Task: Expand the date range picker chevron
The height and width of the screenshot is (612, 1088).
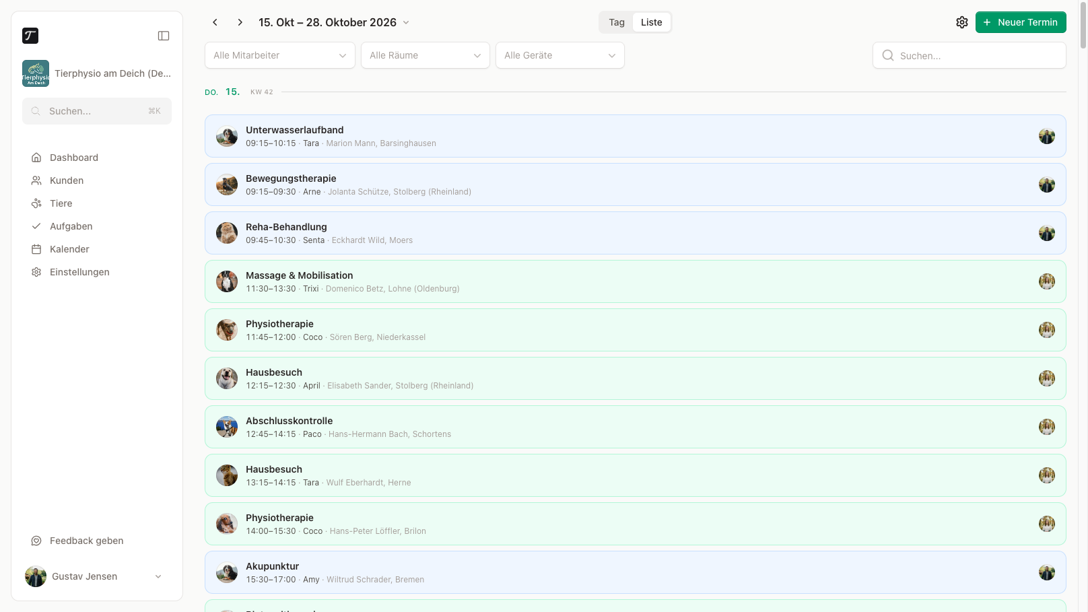Action: coord(406,22)
